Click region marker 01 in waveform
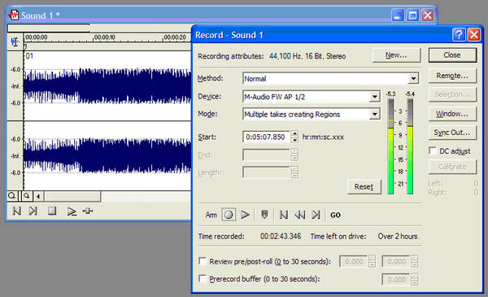The width and height of the screenshot is (488, 297). coord(29,56)
